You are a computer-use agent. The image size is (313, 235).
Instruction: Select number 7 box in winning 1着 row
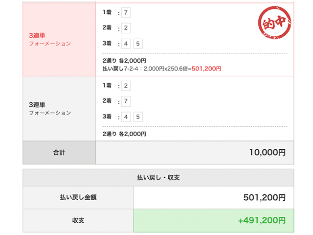click(x=127, y=12)
